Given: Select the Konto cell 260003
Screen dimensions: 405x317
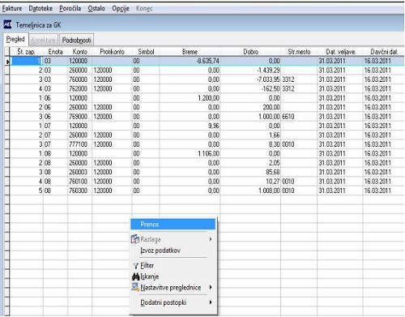Looking at the screenshot, I should coord(80,172).
